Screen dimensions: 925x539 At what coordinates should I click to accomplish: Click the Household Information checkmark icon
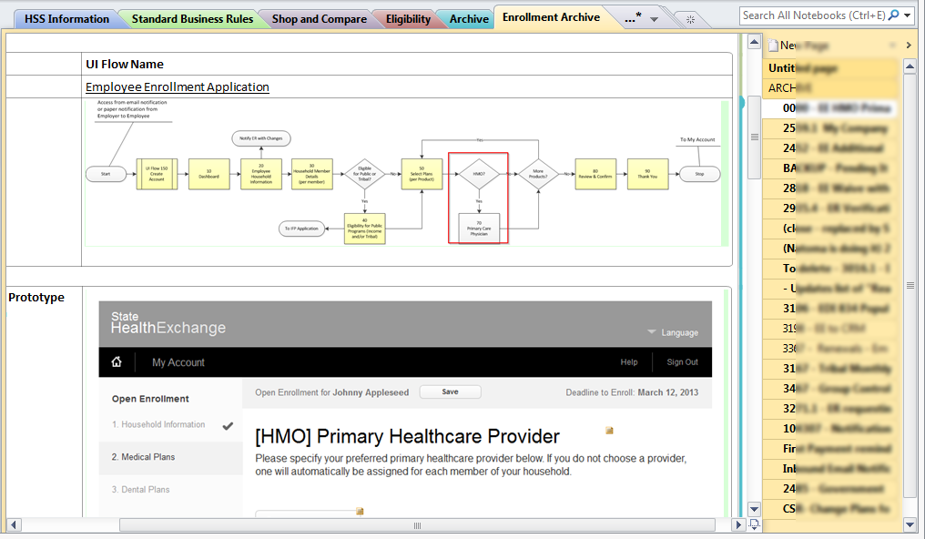click(x=228, y=426)
